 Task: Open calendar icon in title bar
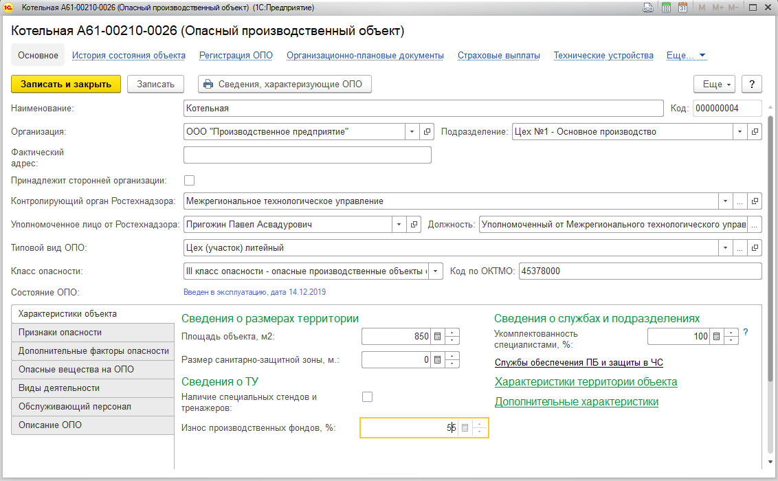coord(682,8)
